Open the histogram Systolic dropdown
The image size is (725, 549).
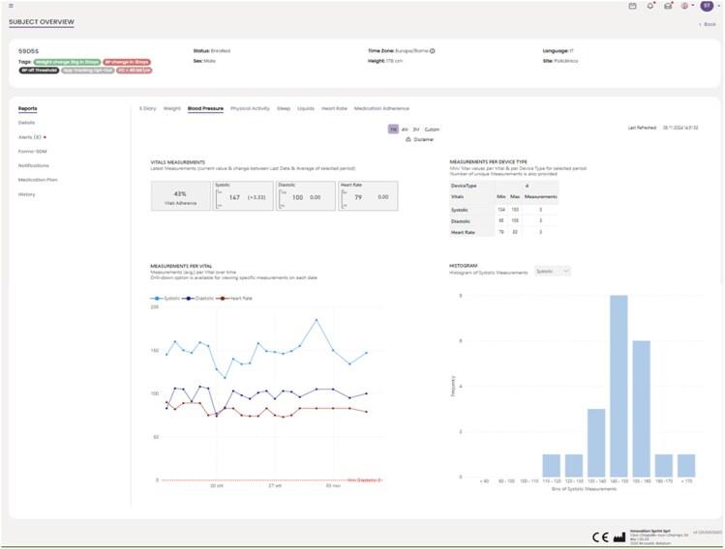tap(553, 272)
